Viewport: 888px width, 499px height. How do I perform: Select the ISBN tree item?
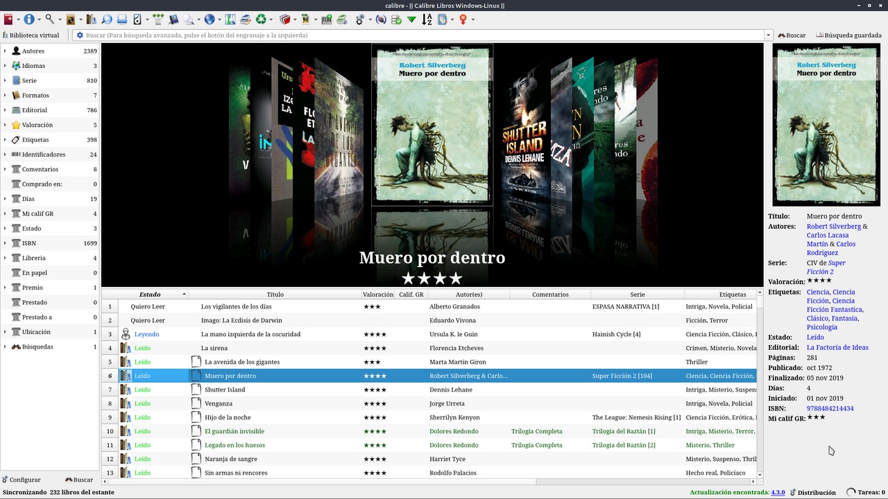50,243
